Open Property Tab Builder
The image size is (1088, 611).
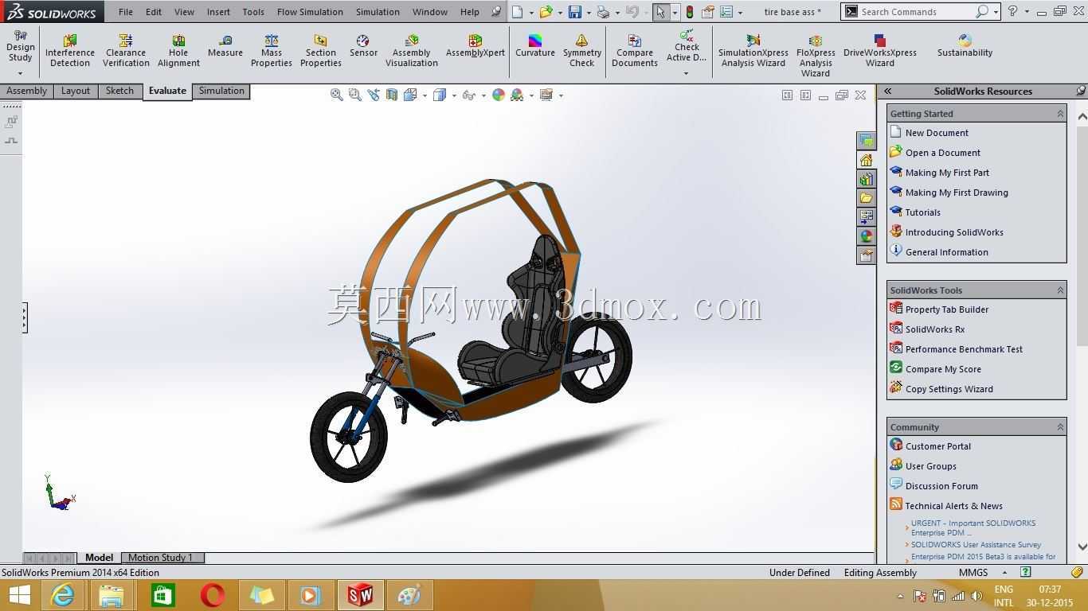[x=947, y=309]
